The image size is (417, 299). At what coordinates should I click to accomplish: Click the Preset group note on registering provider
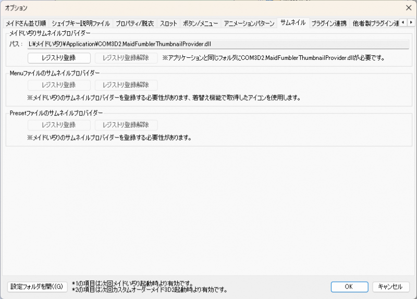click(109, 138)
